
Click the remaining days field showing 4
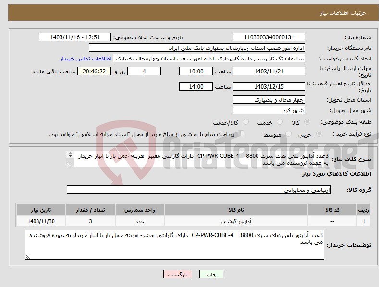pyautogui.click(x=144, y=71)
